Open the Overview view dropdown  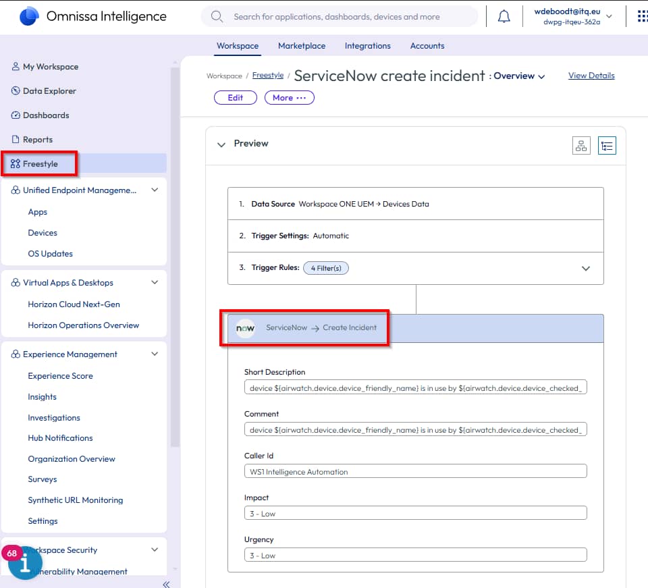pyautogui.click(x=520, y=76)
